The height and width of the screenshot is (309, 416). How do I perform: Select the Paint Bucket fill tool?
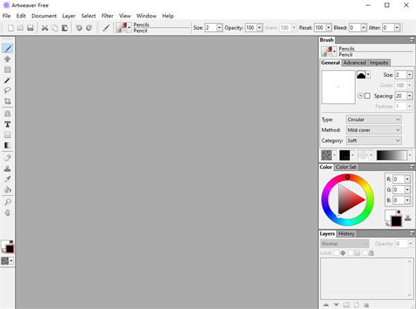[8, 189]
